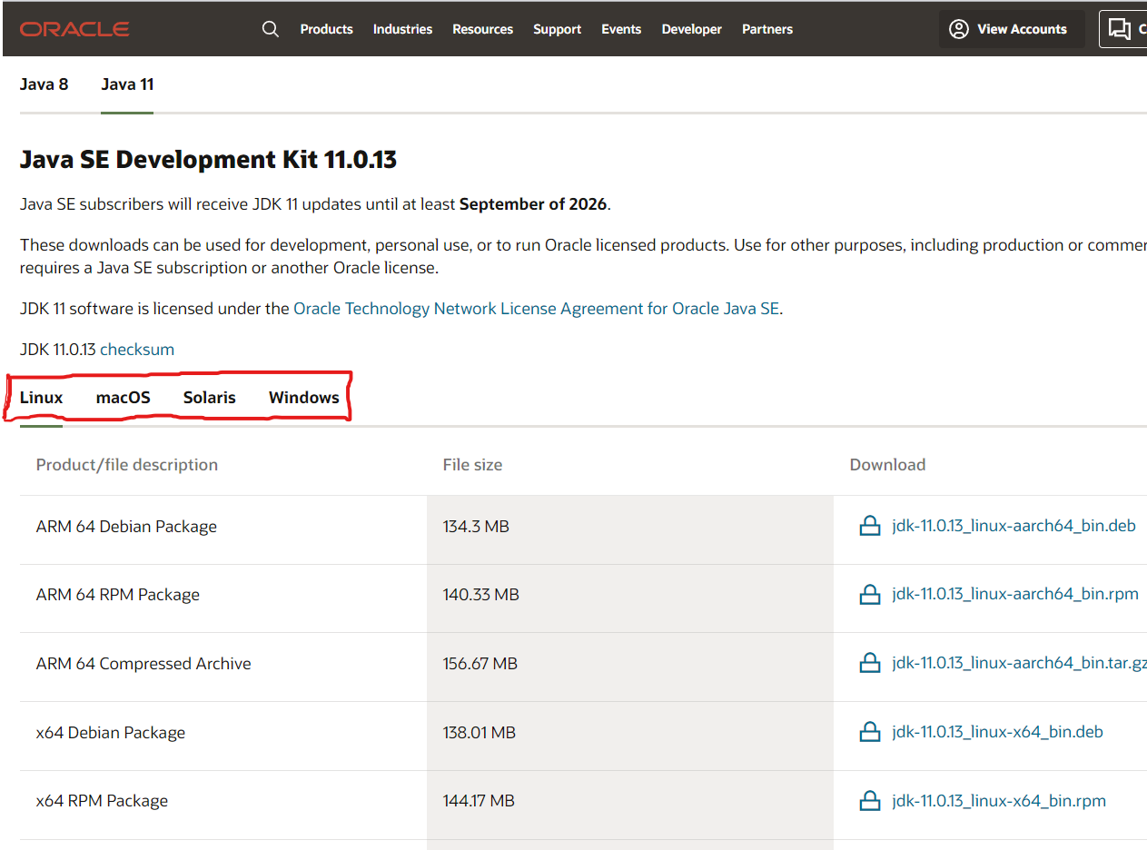Open the Events menu

coord(621,29)
